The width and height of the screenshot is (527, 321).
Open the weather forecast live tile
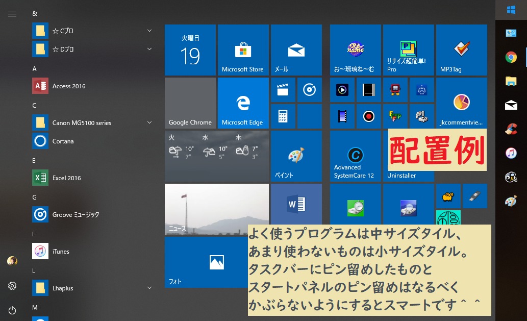pos(216,156)
